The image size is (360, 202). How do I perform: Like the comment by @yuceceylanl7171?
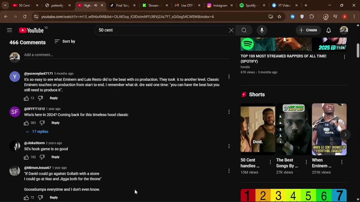pos(26,98)
